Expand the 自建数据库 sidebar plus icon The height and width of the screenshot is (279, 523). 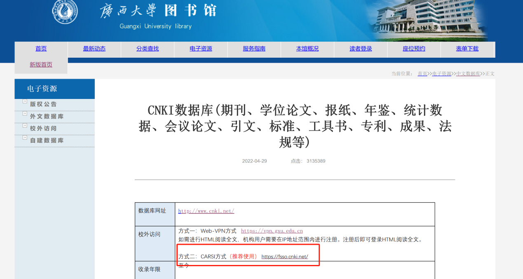click(25, 137)
